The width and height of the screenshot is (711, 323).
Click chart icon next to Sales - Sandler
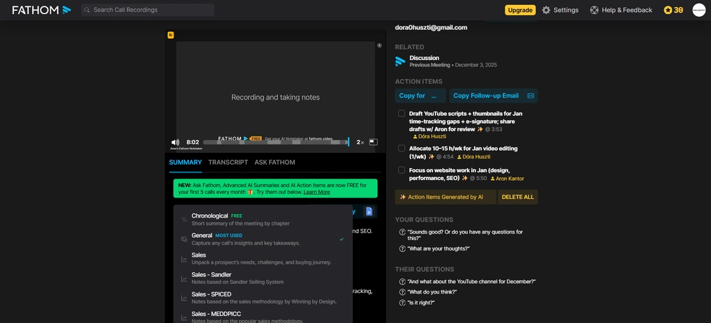[x=183, y=278]
